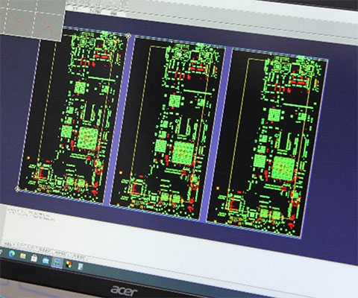
Task: Launch the Microsoft Store taskbar icon
Action: 34,258
